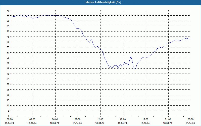Select the y-axis value 55

point(8,58)
